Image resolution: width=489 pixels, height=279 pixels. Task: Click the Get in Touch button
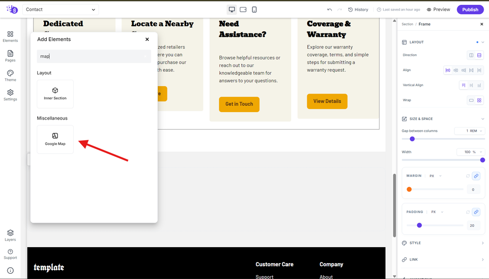(239, 104)
